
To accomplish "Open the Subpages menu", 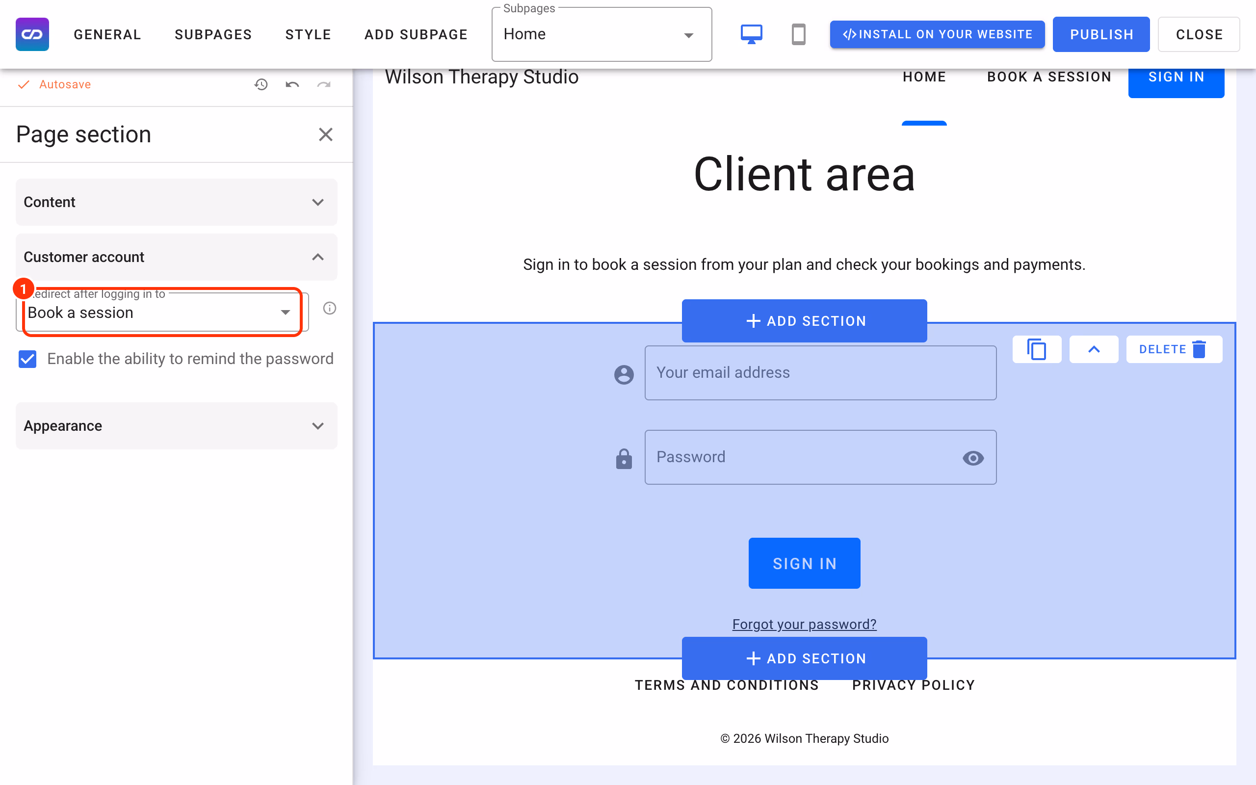I will coord(213,34).
